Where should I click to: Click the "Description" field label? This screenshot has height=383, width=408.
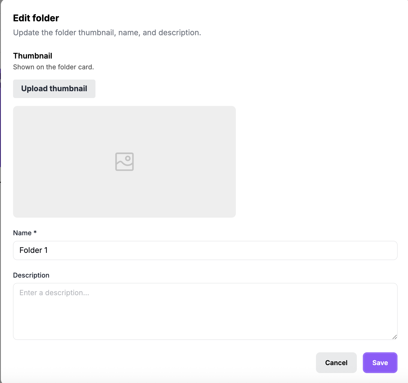pos(31,275)
